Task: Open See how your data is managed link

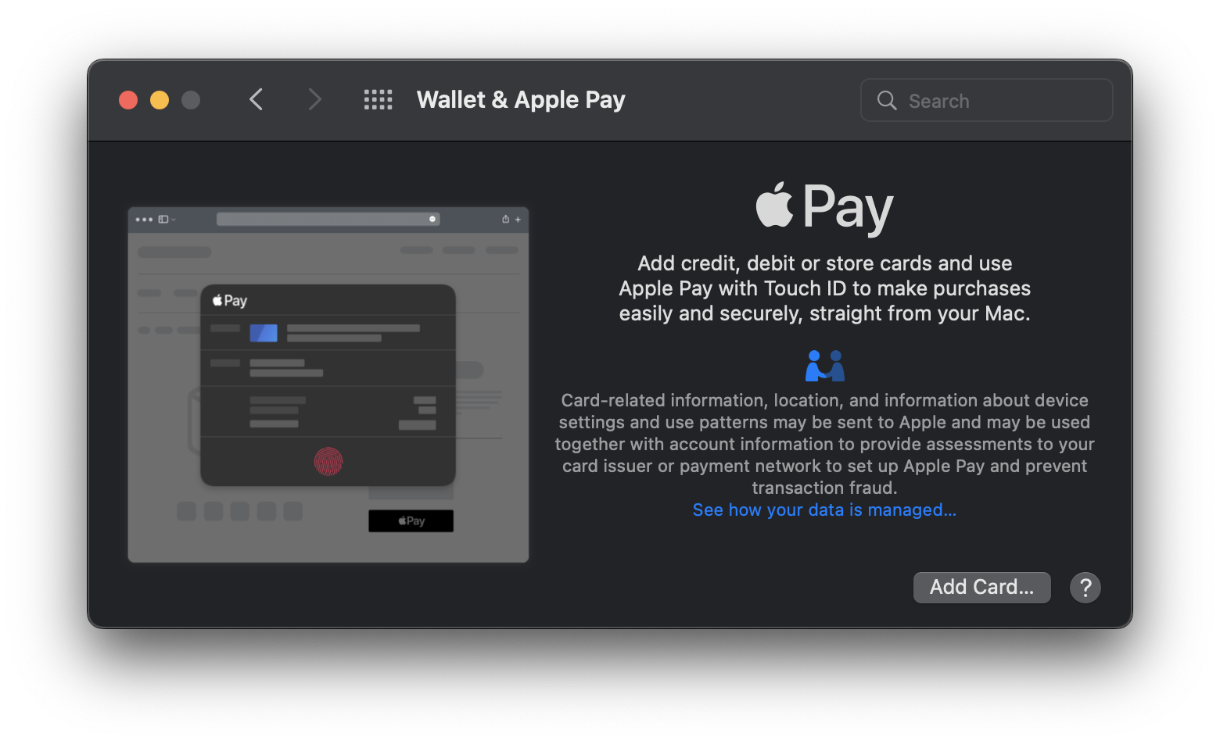Action: point(824,510)
